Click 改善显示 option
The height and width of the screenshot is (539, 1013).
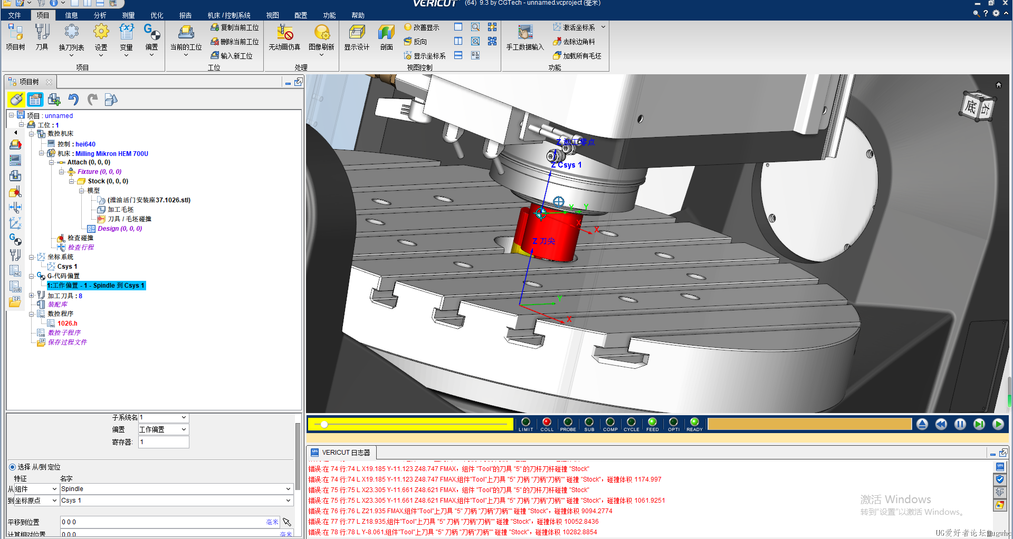click(x=422, y=27)
